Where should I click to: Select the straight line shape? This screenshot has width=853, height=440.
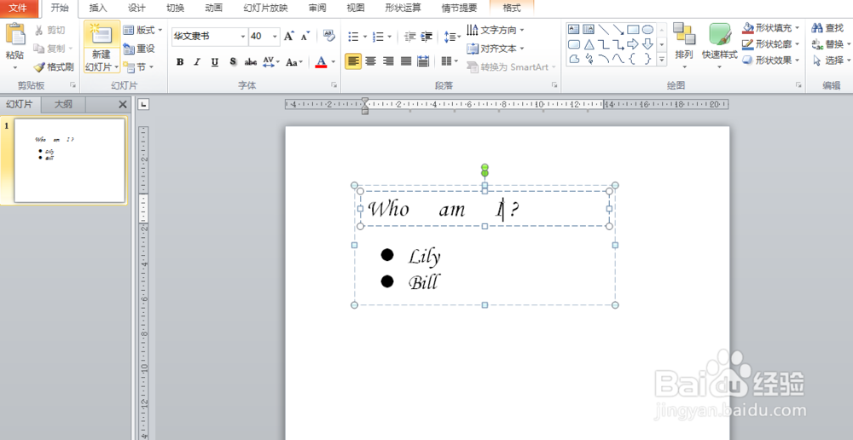(603, 29)
